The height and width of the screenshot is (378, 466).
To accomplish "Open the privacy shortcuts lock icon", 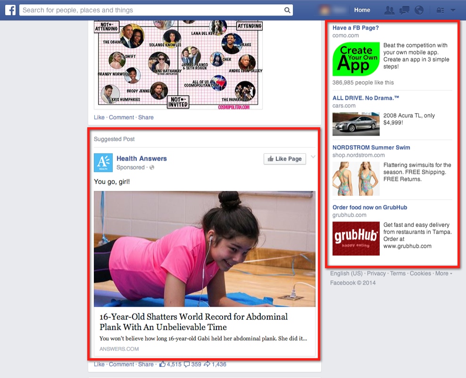I will [440, 10].
